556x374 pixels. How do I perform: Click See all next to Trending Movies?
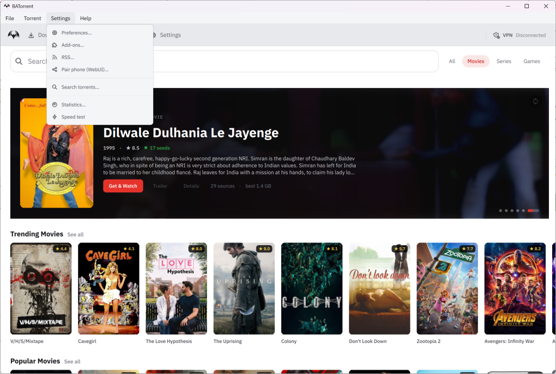75,234
